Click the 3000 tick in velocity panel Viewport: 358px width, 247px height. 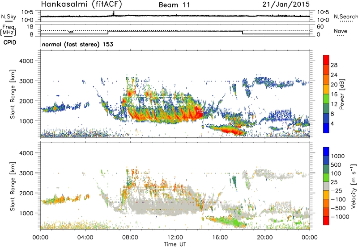tap(26, 173)
